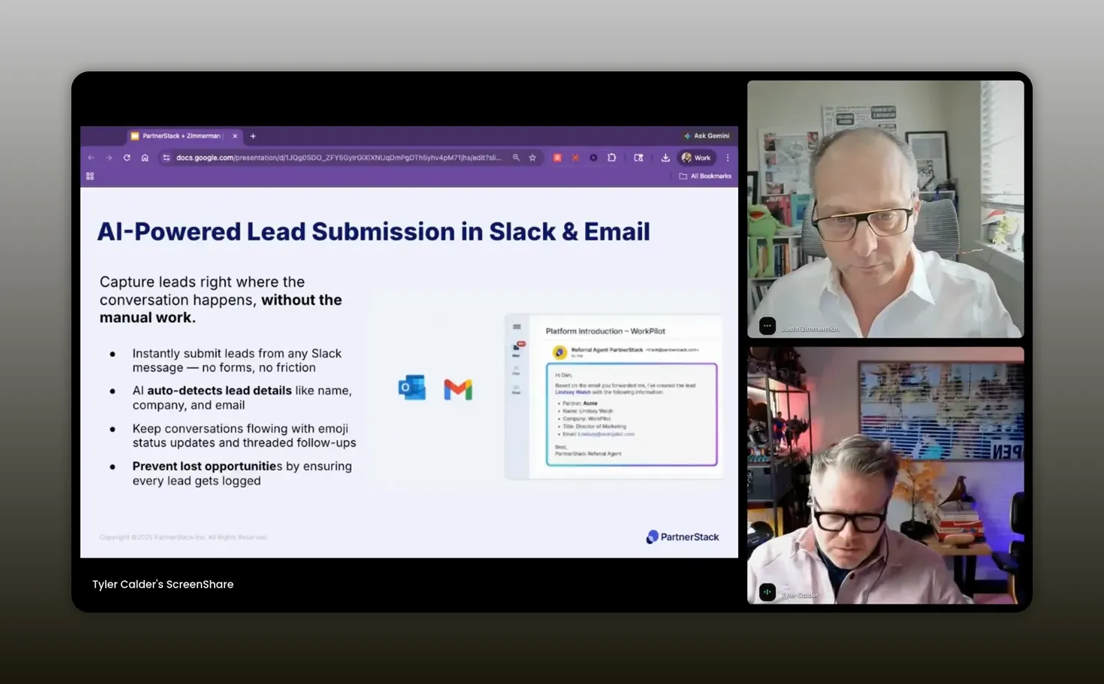Click the slide title 'AI-Powered Lead Submission'

coord(373,232)
